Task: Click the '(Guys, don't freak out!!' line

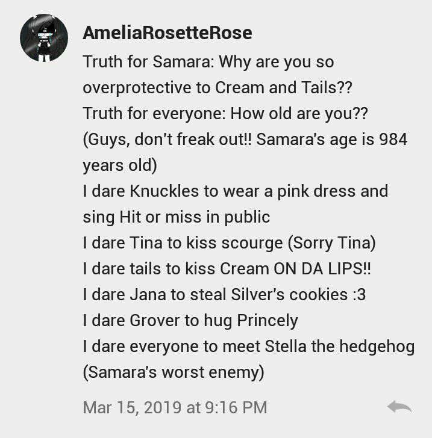Action: (167, 140)
